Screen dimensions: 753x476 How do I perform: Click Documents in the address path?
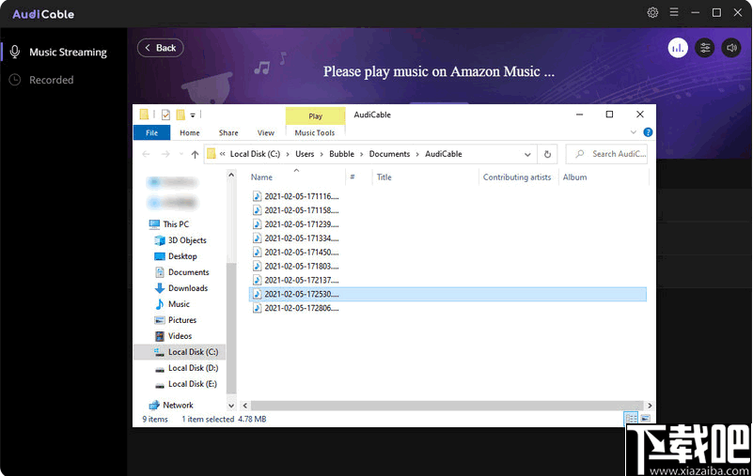coord(389,154)
